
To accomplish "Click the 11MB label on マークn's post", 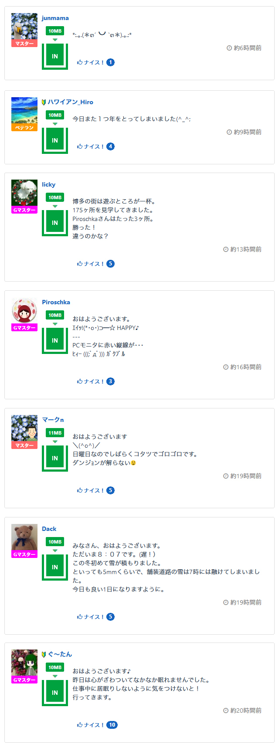I will (55, 433).
